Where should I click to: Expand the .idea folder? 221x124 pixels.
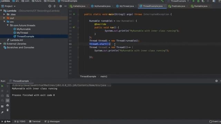pos(4,14)
